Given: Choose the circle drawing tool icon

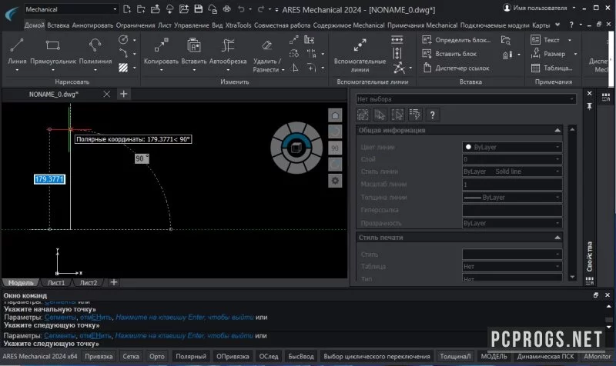Looking at the screenshot, I should [123, 40].
